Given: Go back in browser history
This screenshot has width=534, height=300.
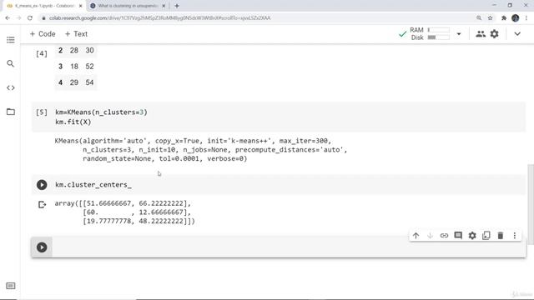Looking at the screenshot, I should 8,18.
